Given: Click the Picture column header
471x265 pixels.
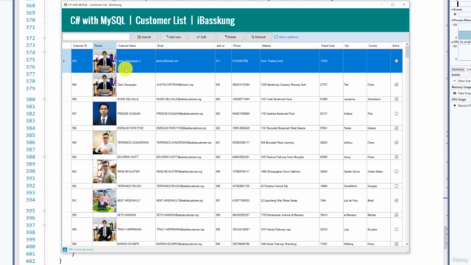Looking at the screenshot, I should pos(105,46).
